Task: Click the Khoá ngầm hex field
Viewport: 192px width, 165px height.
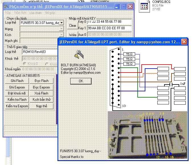Action: tap(39, 69)
